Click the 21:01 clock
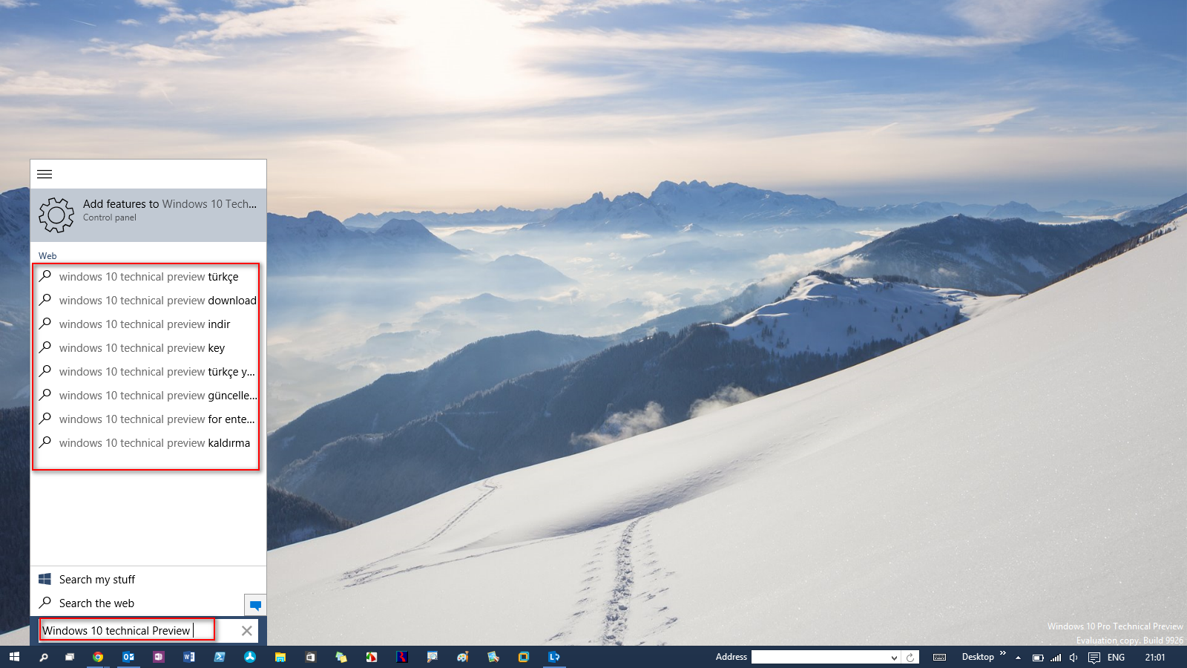The image size is (1187, 668). point(1155,657)
